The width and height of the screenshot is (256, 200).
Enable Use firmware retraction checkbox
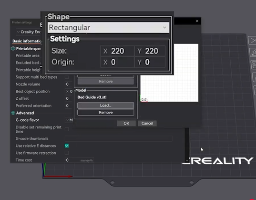click(67, 153)
